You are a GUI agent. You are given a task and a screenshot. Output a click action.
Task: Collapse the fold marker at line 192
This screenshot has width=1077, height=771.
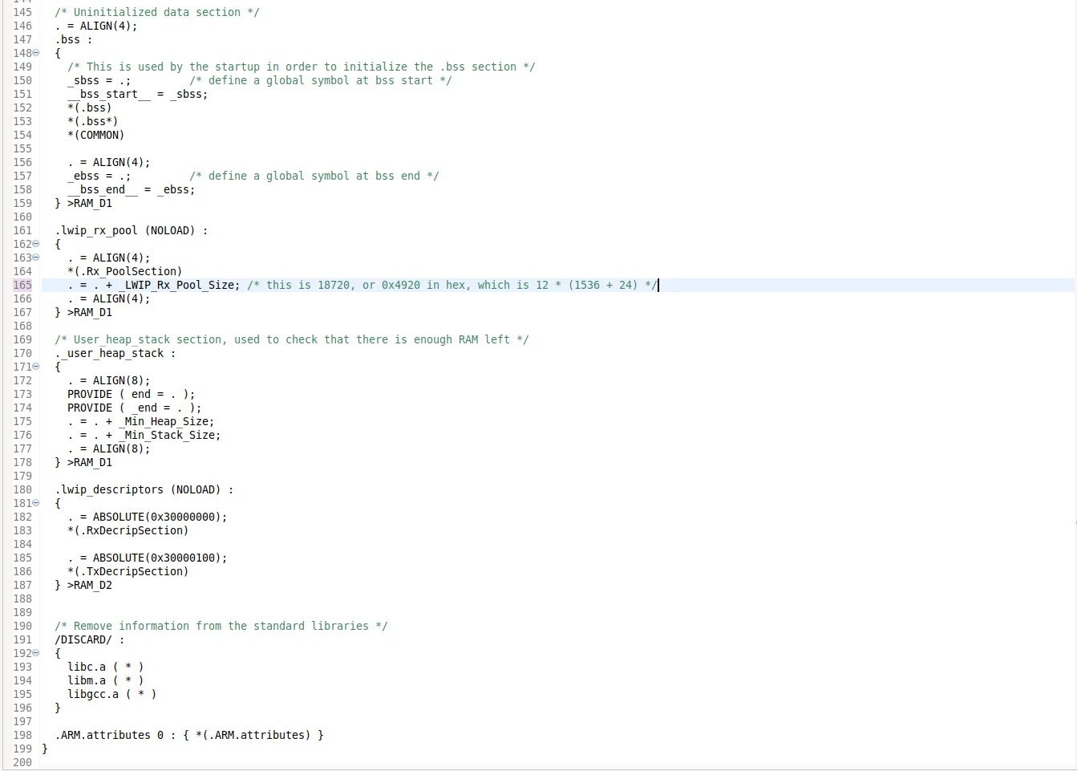point(36,653)
